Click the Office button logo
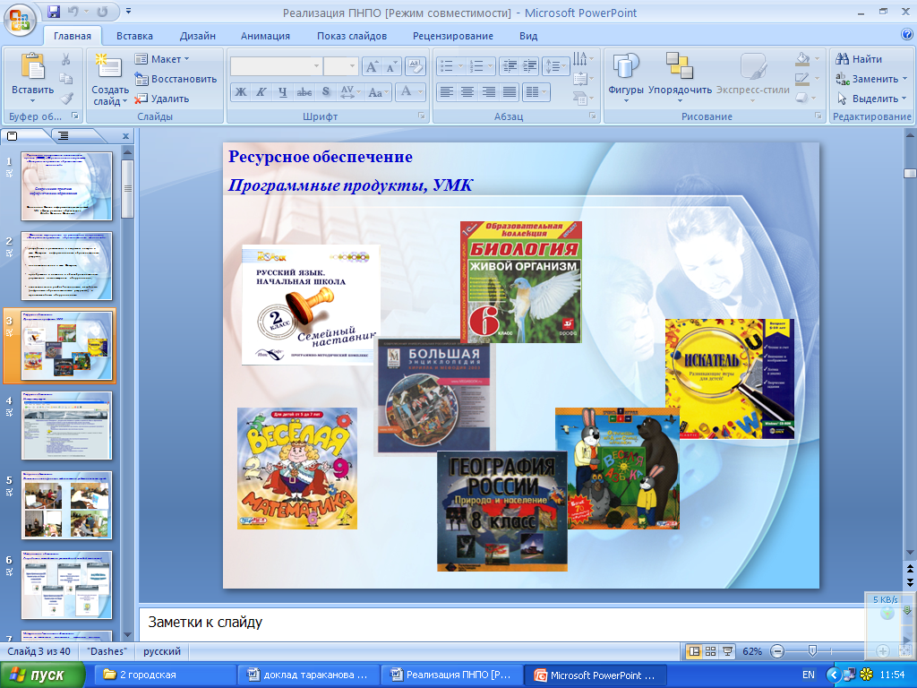The image size is (917, 688). tap(20, 20)
